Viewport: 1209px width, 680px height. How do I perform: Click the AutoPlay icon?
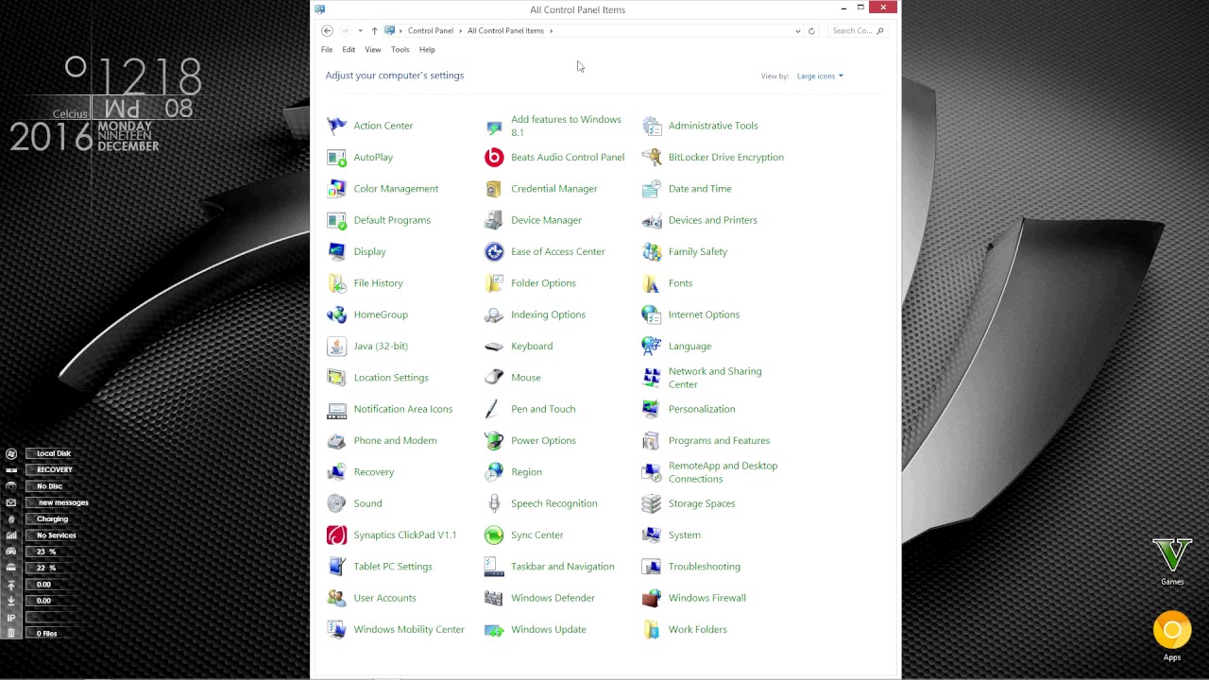[x=336, y=157]
